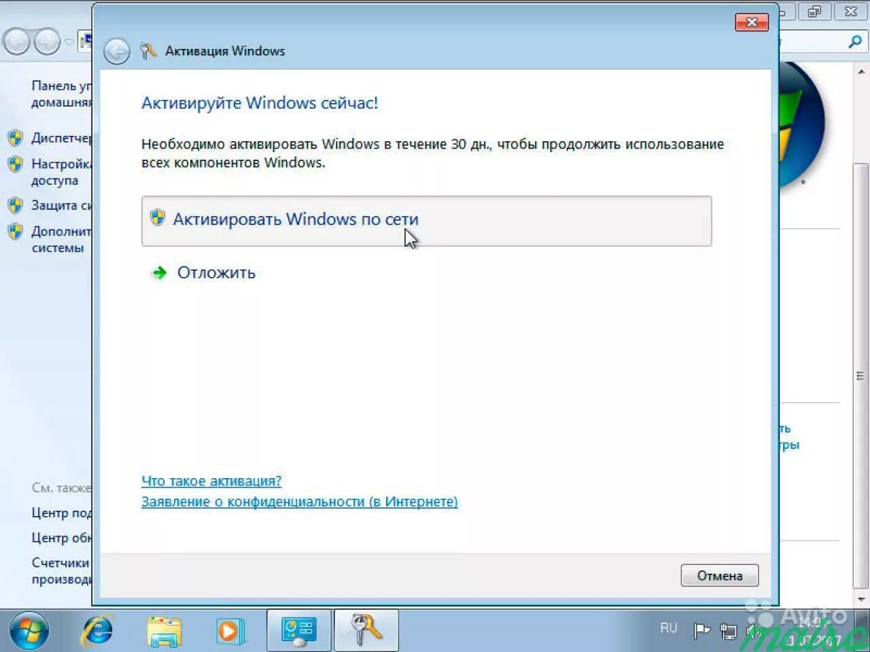Open the privacy statement link Заявление о конфиденциальности

(x=299, y=501)
